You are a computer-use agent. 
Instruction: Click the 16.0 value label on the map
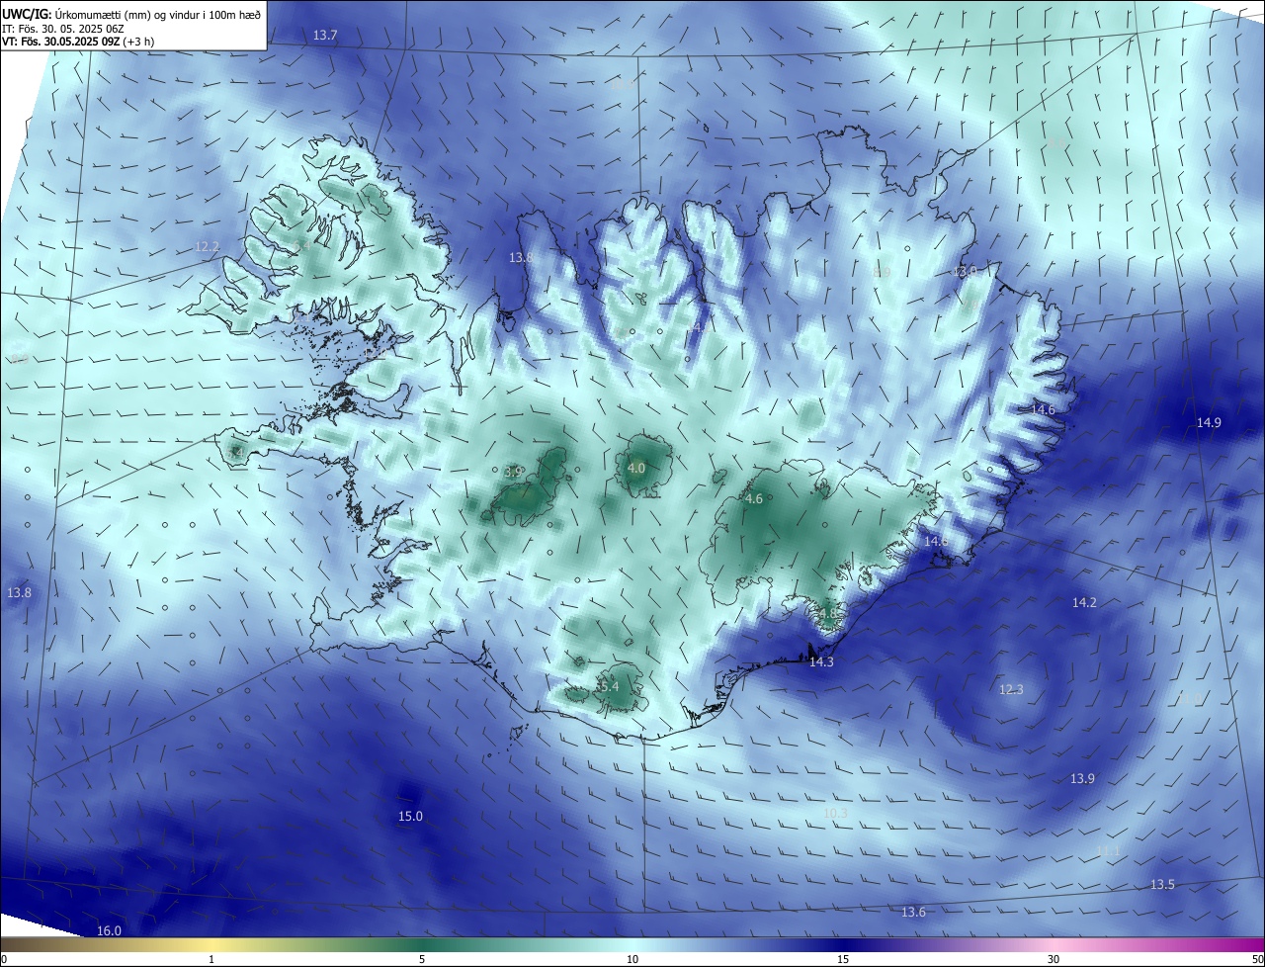pos(109,930)
